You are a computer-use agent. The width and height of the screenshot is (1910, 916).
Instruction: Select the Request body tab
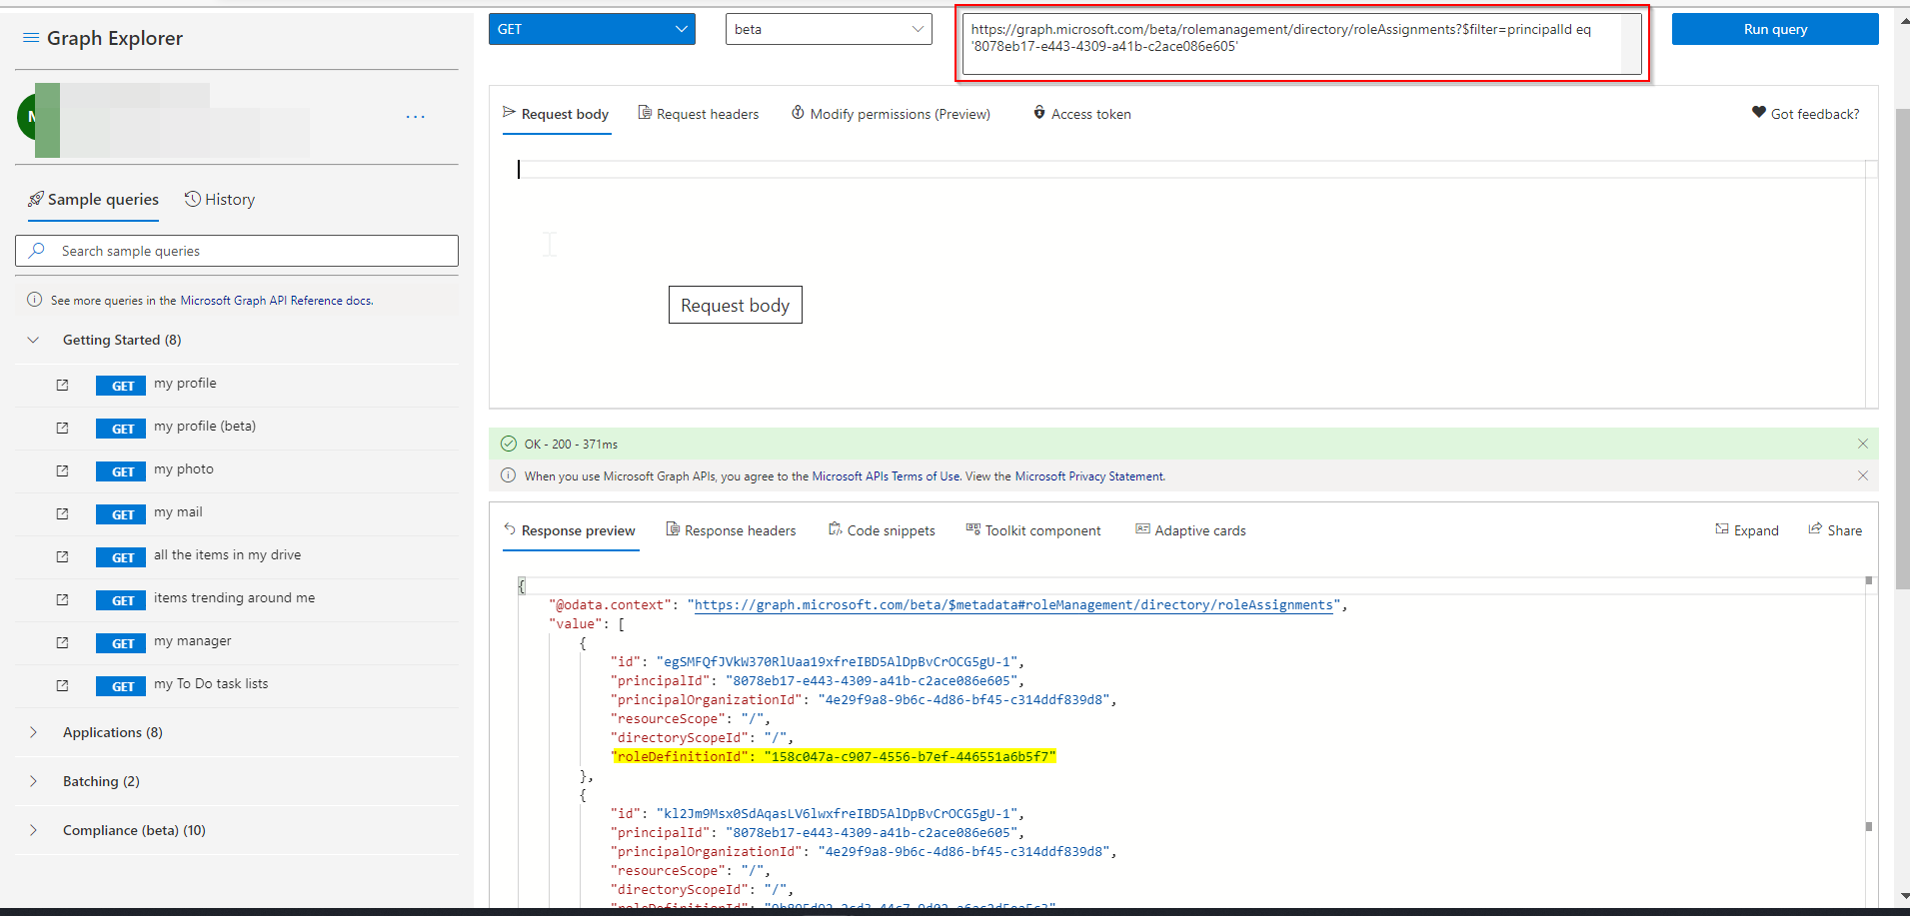tap(556, 114)
